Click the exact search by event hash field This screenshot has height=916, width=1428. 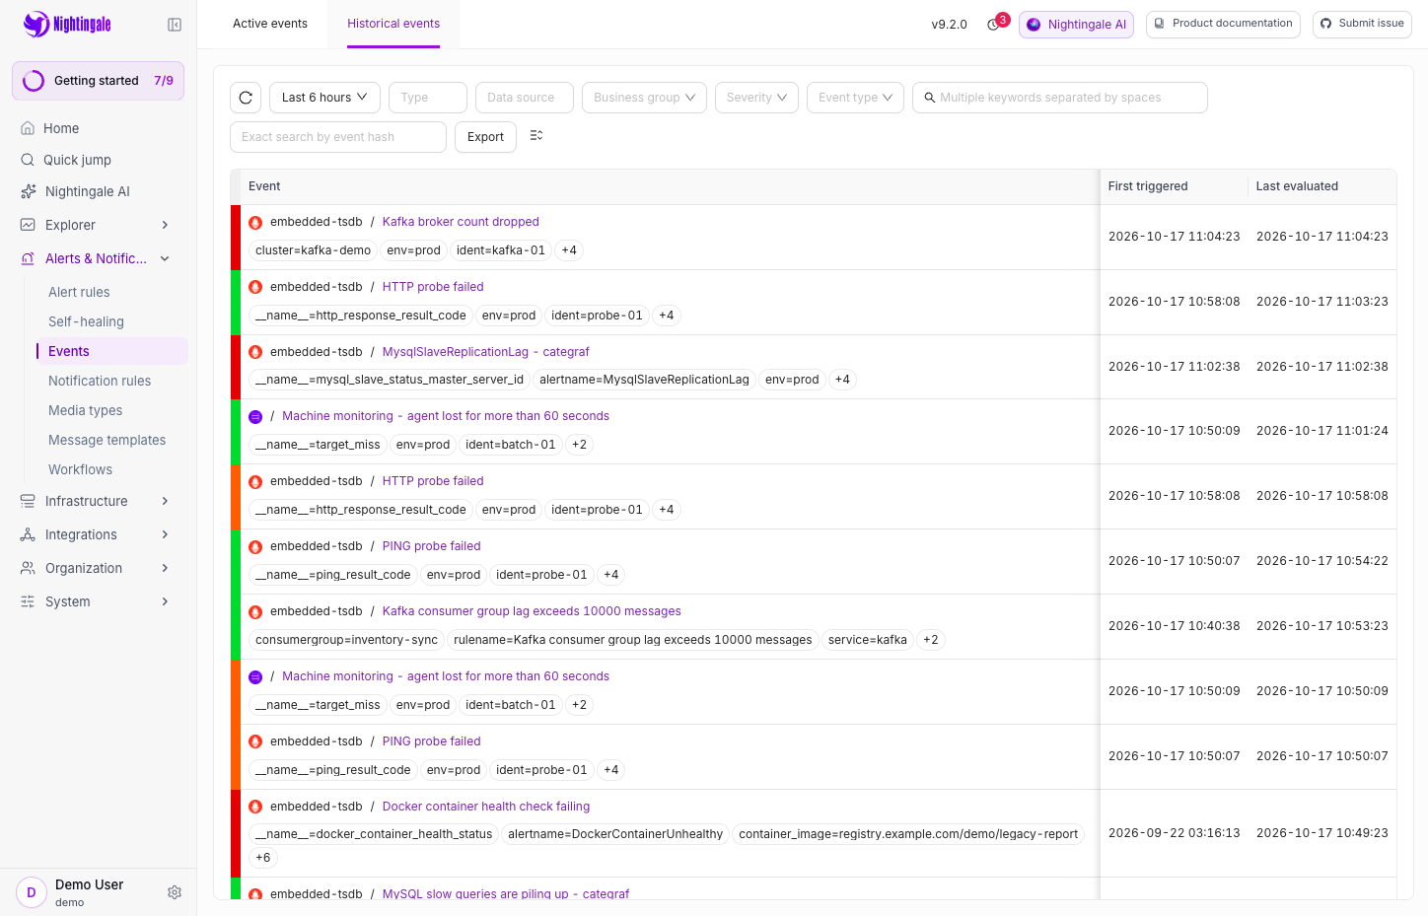point(338,137)
